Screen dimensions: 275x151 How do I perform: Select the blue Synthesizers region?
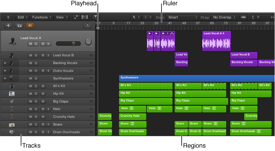pos(197,78)
